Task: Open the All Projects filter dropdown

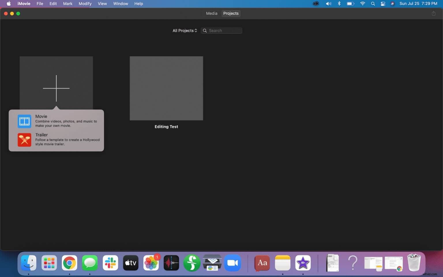Action: [184, 30]
